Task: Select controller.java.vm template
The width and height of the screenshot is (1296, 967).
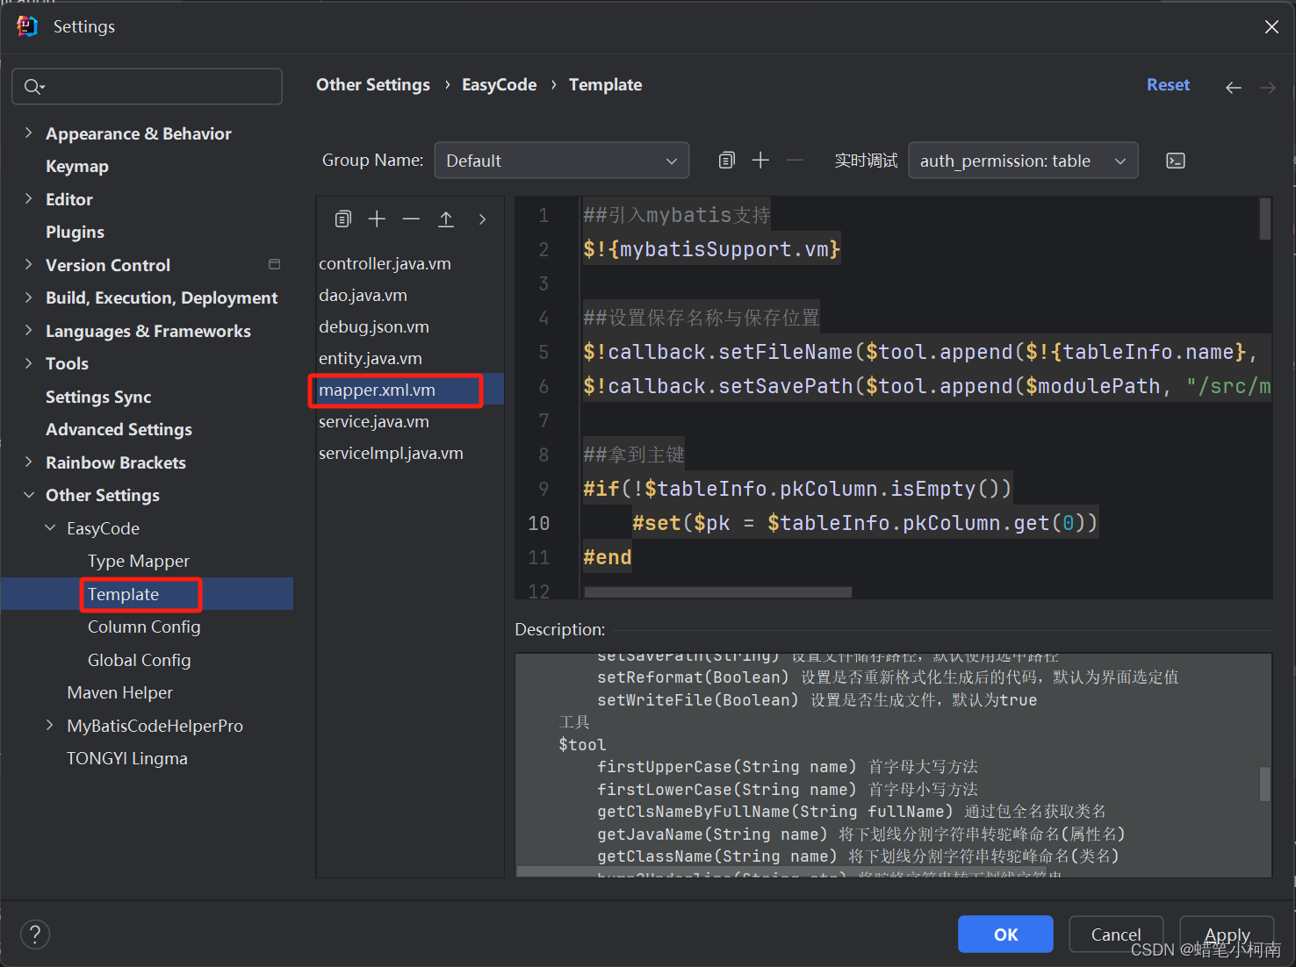Action: pyautogui.click(x=385, y=263)
